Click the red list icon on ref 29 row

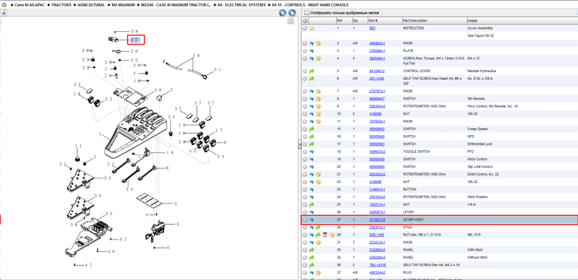click(x=325, y=235)
